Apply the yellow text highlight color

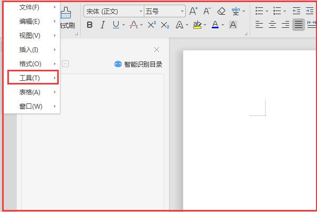tap(197, 25)
